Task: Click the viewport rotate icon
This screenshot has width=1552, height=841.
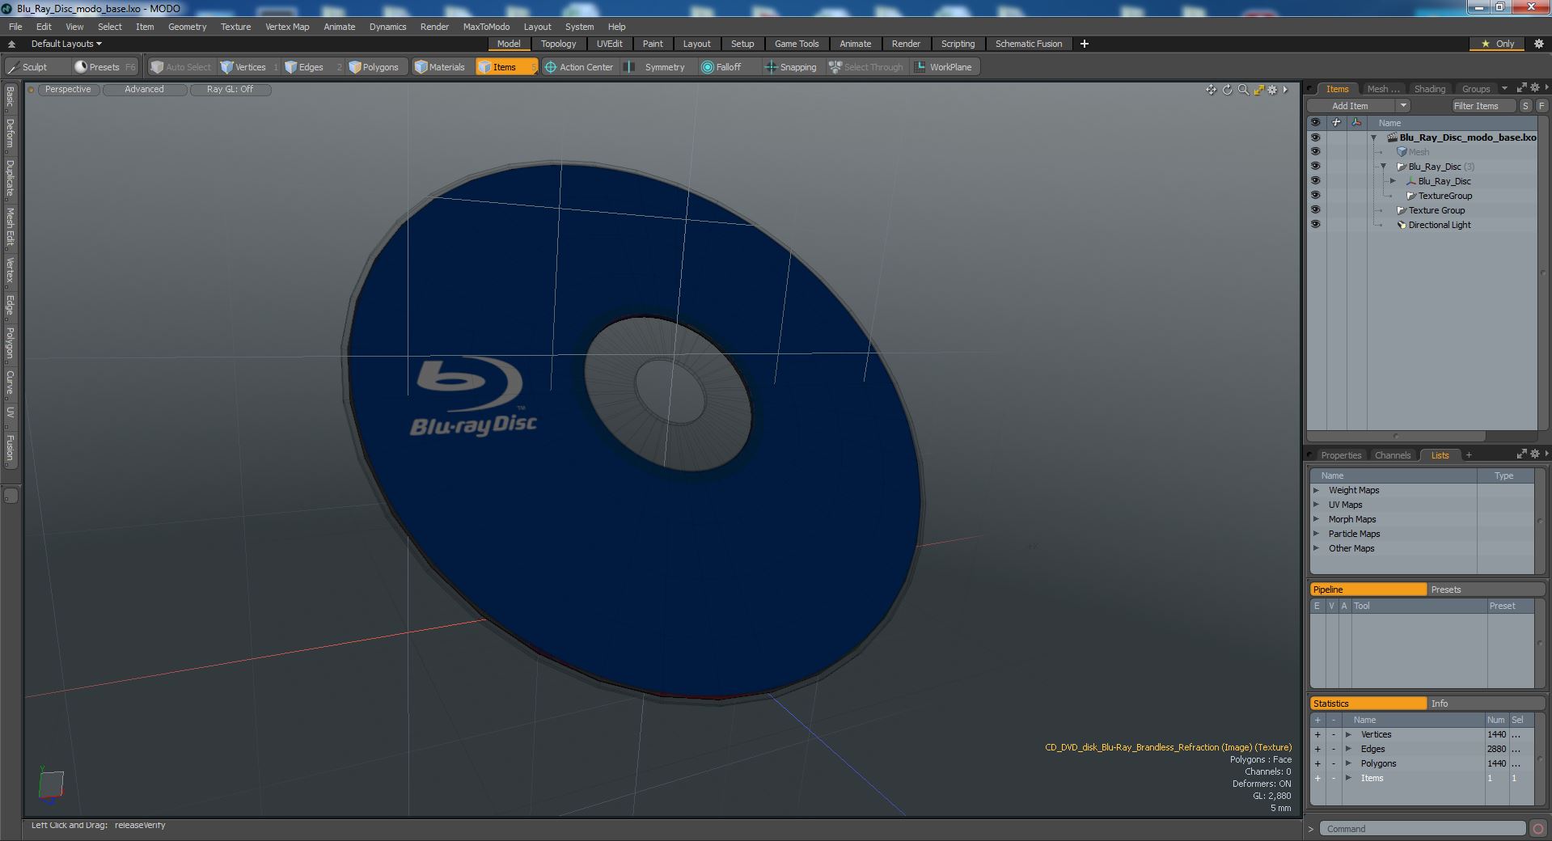Action: click(x=1227, y=90)
